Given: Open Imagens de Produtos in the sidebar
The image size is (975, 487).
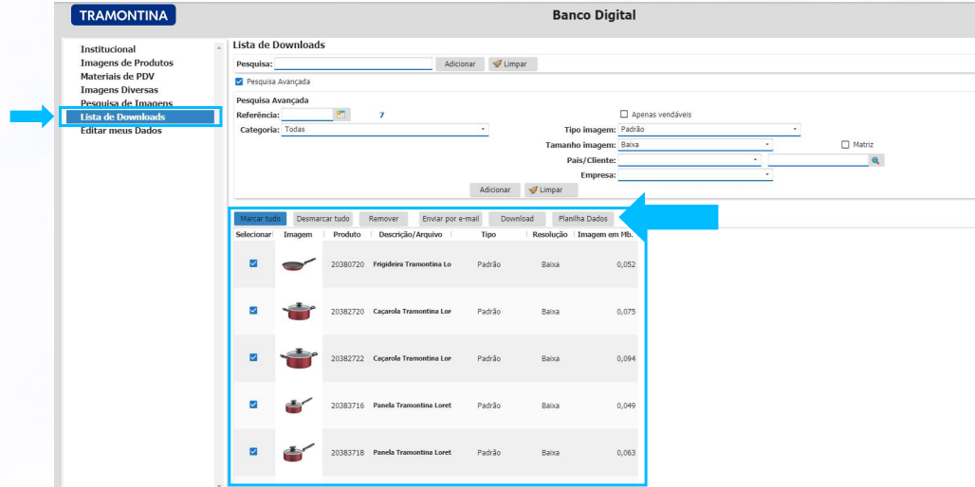Looking at the screenshot, I should pos(127,63).
